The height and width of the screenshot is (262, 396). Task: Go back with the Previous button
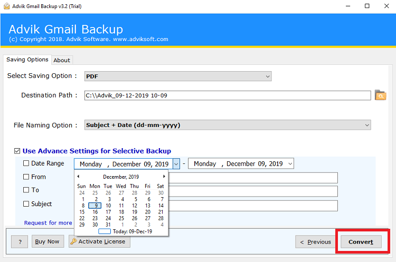click(315, 242)
